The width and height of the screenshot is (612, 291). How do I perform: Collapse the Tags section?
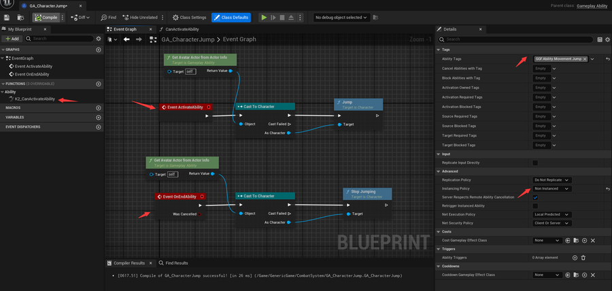[x=438, y=50]
